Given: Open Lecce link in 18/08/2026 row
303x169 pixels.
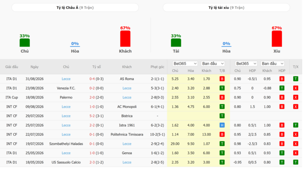Looking at the screenshot, I should [x=127, y=98].
